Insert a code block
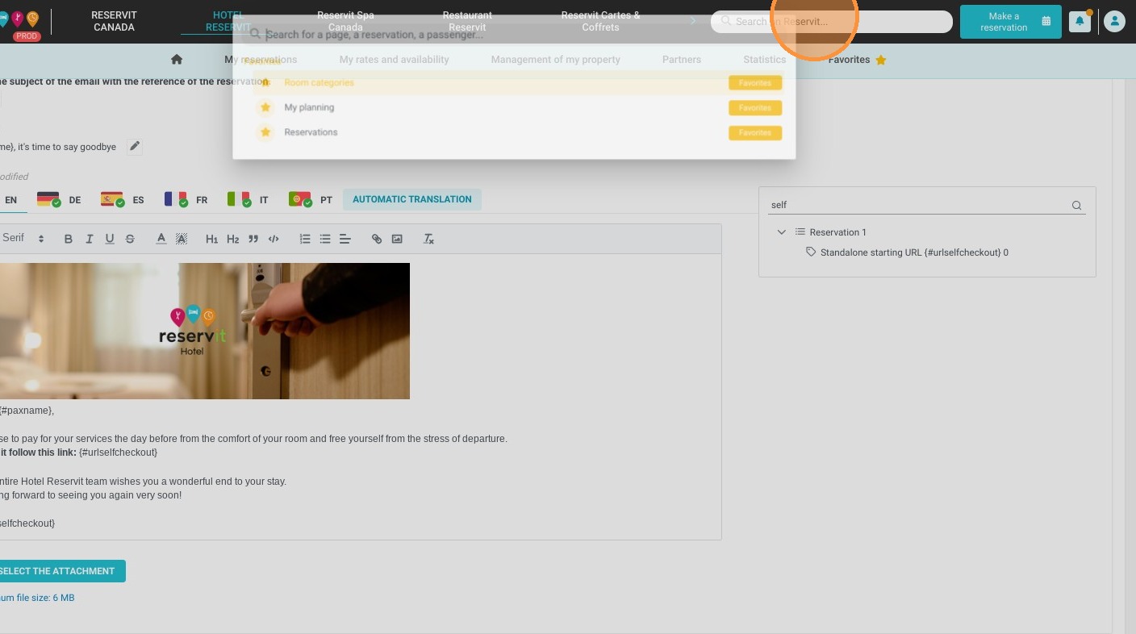 point(274,239)
